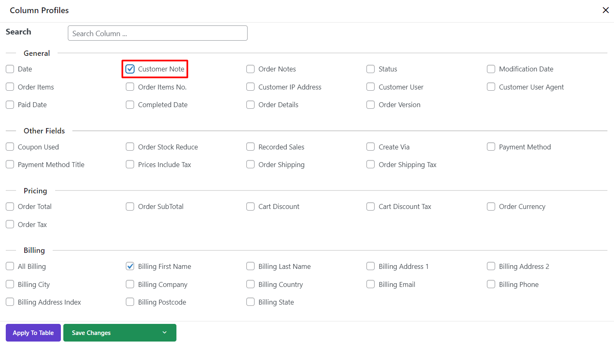
Task: Expand the Save Changes dropdown arrow
Action: pyautogui.click(x=165, y=333)
